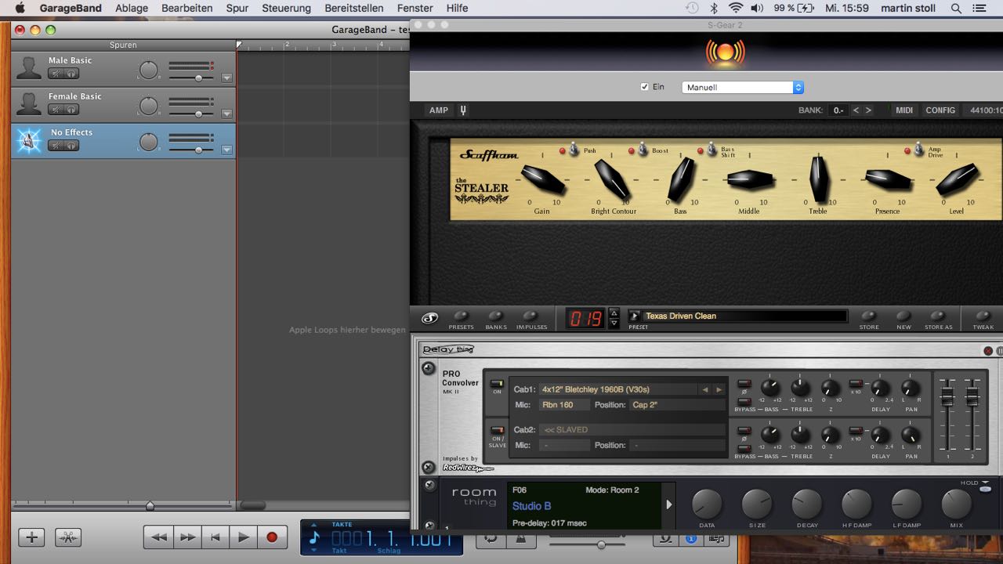Open the Steuerung menu
Screen dimensions: 1003x564
coord(286,8)
